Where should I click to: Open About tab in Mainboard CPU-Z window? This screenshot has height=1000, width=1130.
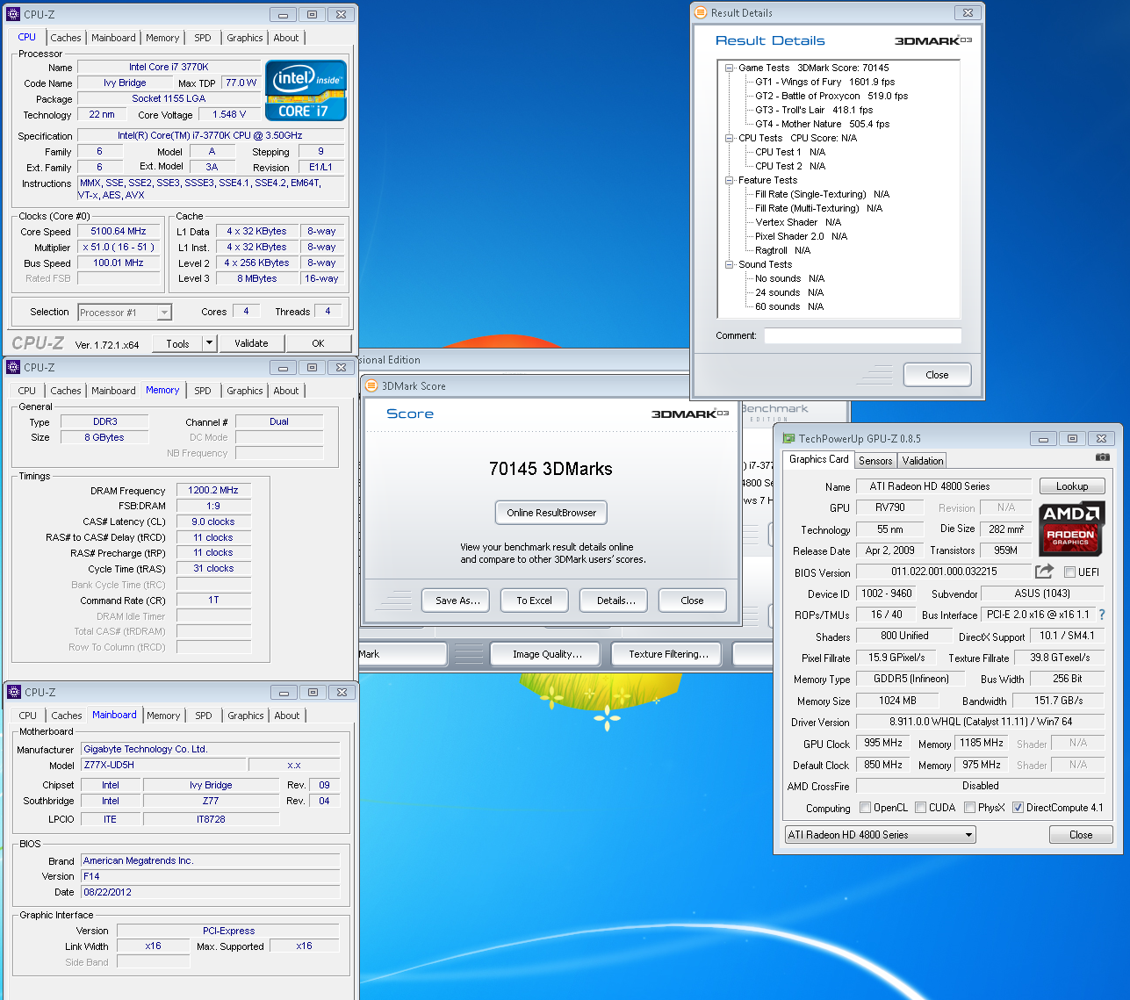(287, 716)
